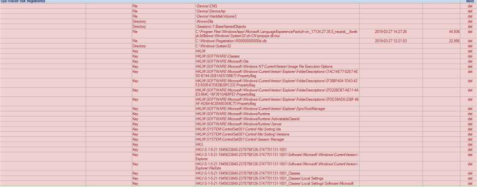Click the Directory type cell for C:\Windows\System32
Image resolution: width=477 pixels, height=187 pixels.
pyautogui.click(x=139, y=46)
